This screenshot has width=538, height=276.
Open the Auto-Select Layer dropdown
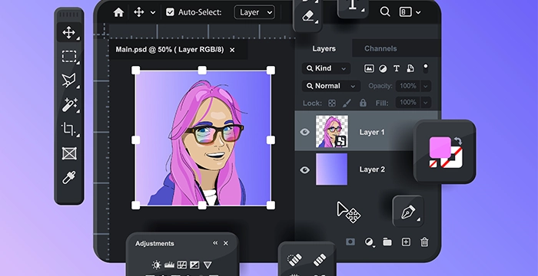pyautogui.click(x=254, y=12)
